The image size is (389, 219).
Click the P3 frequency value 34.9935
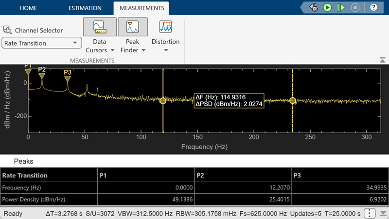click(x=376, y=188)
